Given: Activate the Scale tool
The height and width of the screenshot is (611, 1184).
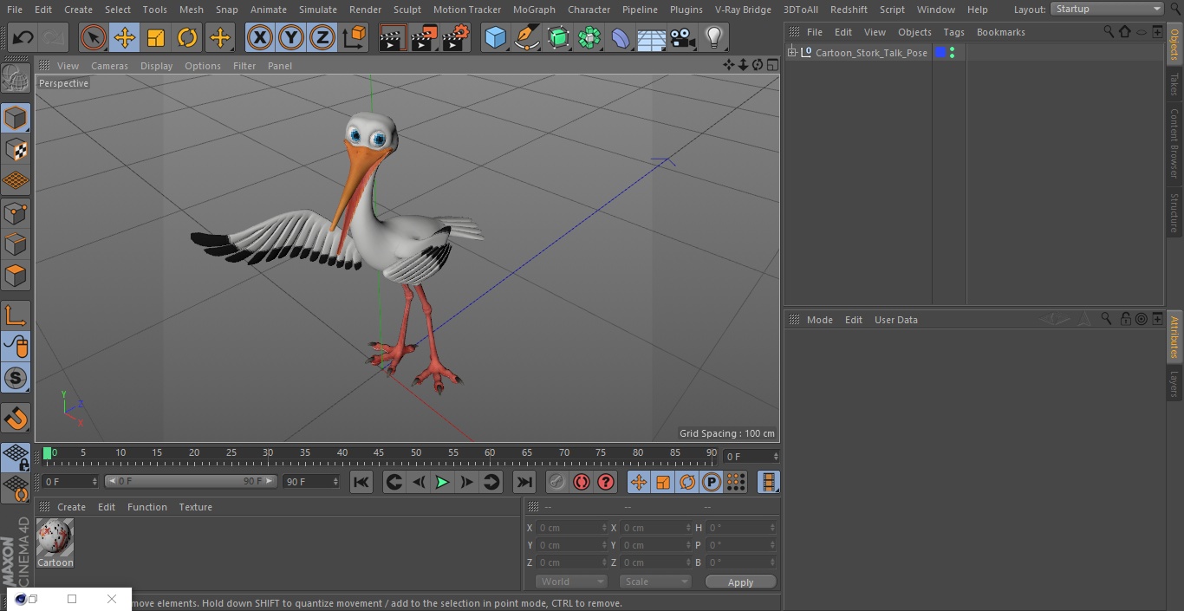Looking at the screenshot, I should (156, 37).
